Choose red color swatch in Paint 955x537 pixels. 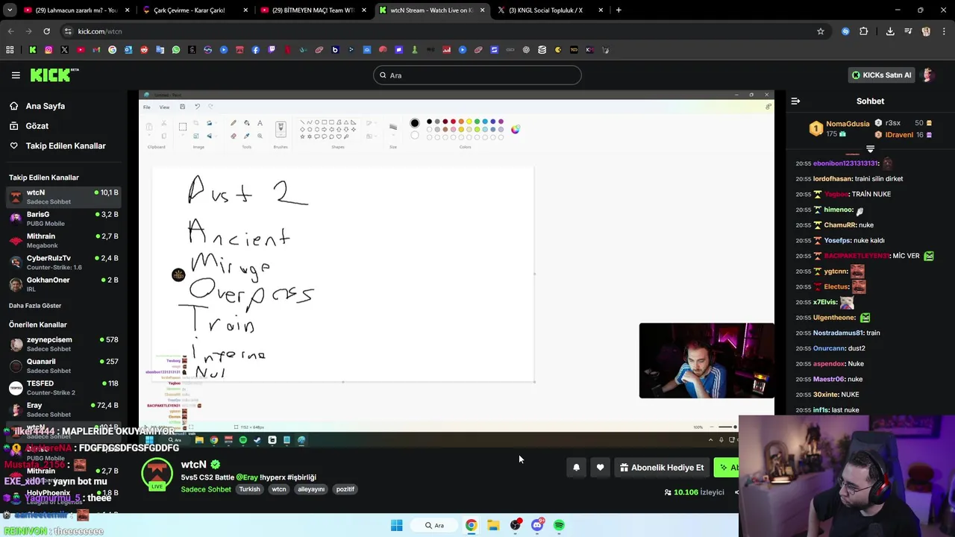pyautogui.click(x=453, y=122)
